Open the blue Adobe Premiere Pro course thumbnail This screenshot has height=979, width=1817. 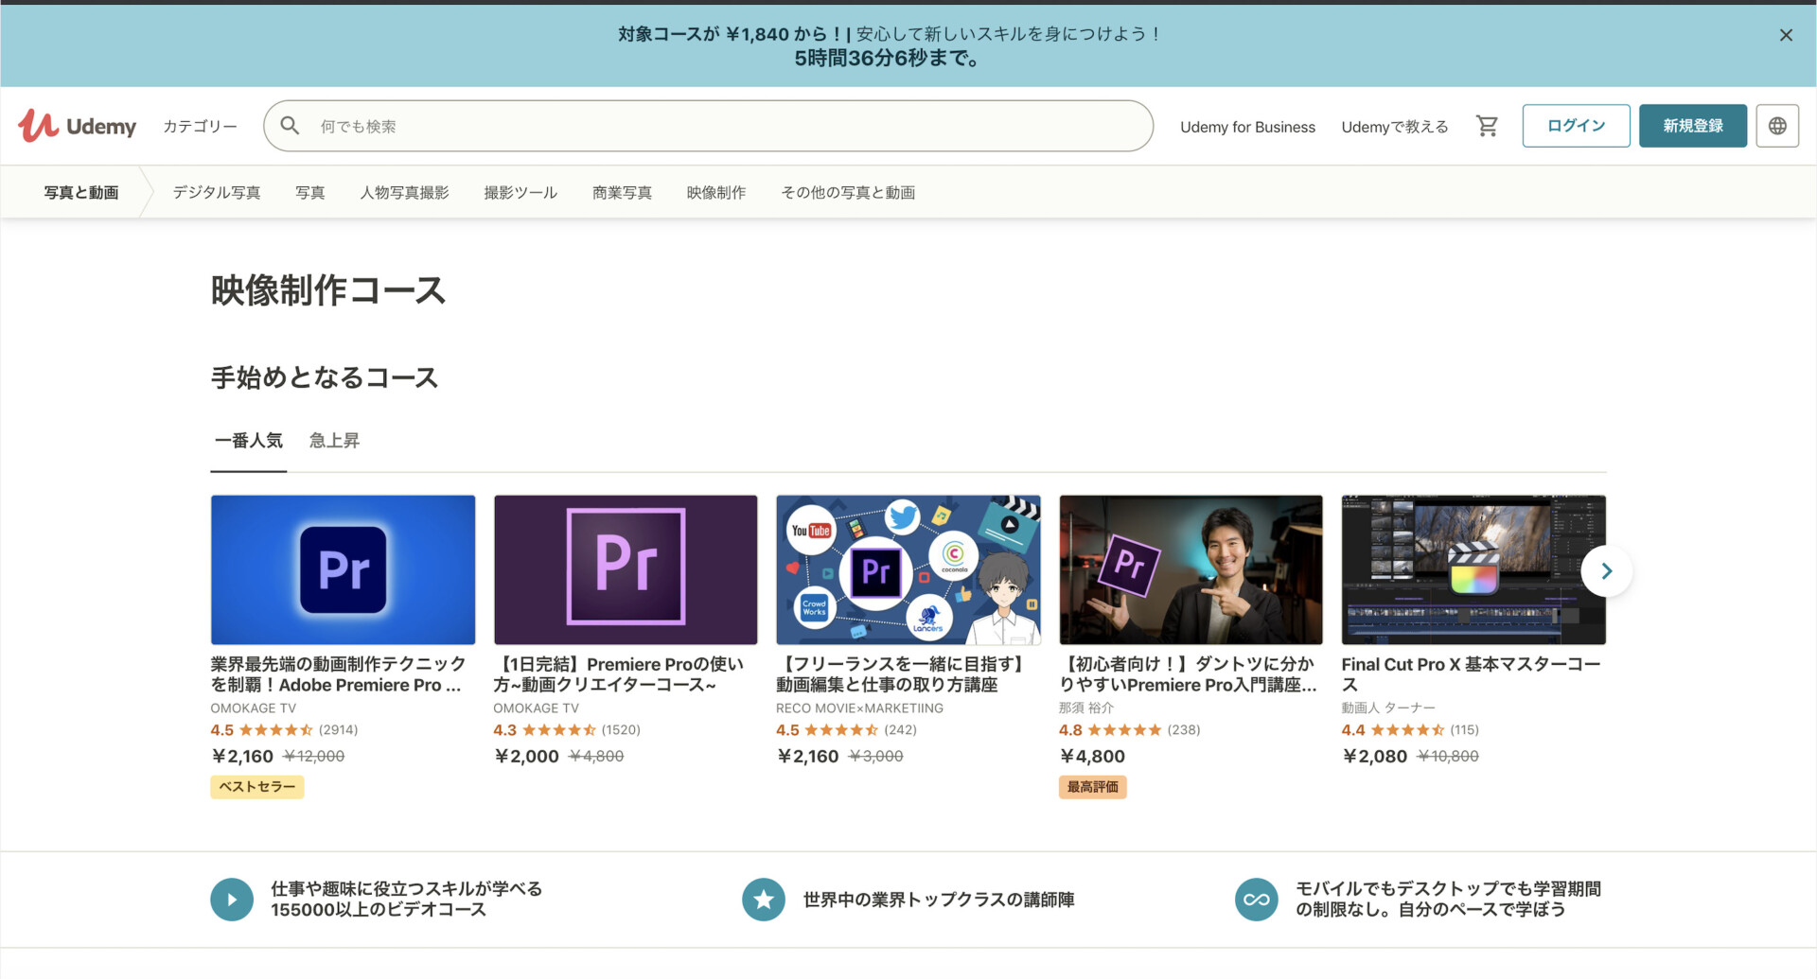[x=343, y=569]
